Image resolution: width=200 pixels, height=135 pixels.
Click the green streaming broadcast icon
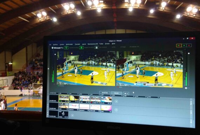point(66,48)
